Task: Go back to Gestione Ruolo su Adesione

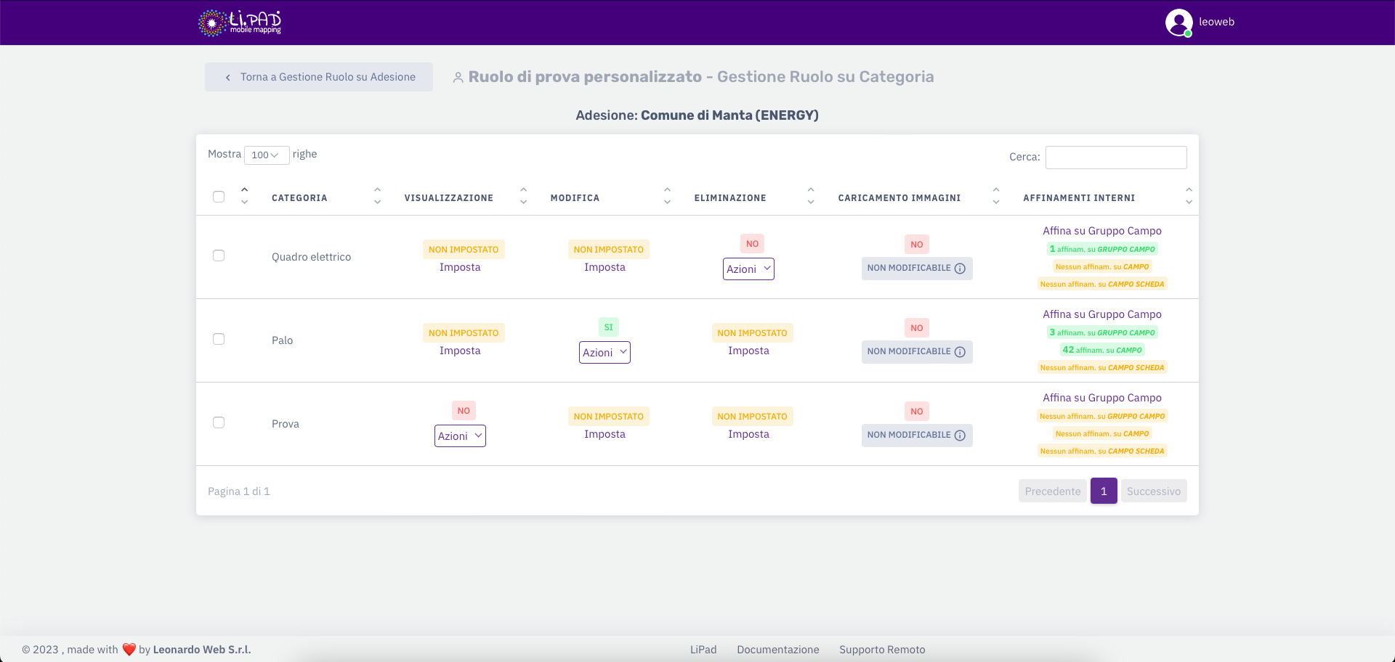Action: point(319,77)
